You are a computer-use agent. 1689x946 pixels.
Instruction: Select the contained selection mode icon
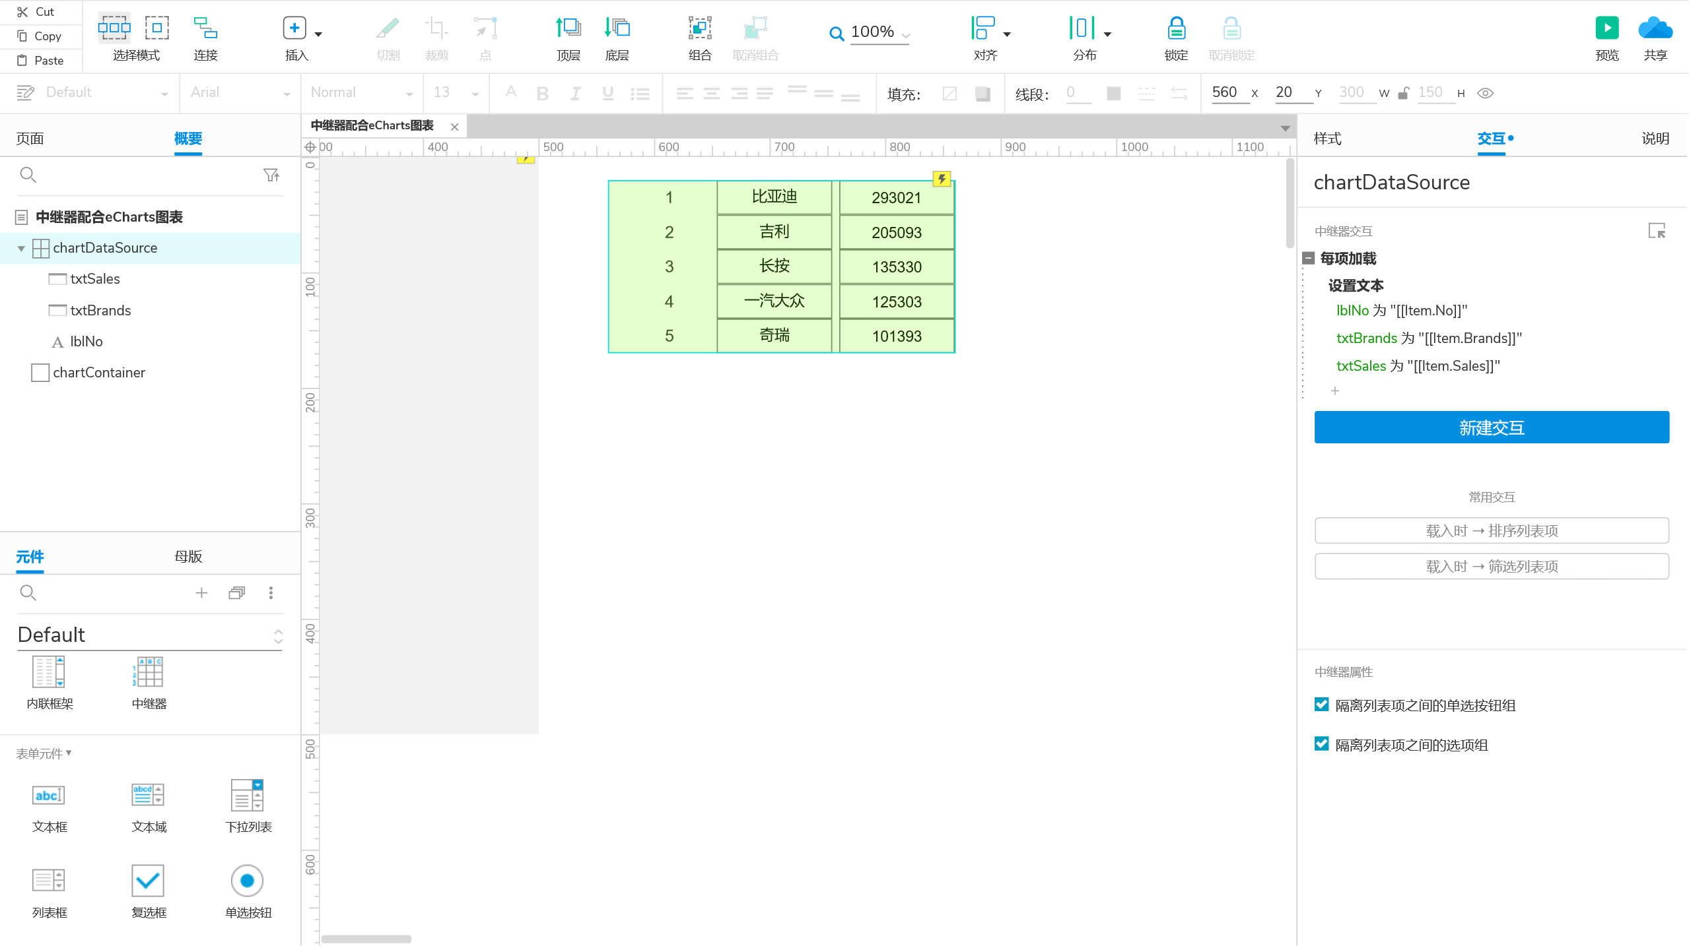(156, 28)
